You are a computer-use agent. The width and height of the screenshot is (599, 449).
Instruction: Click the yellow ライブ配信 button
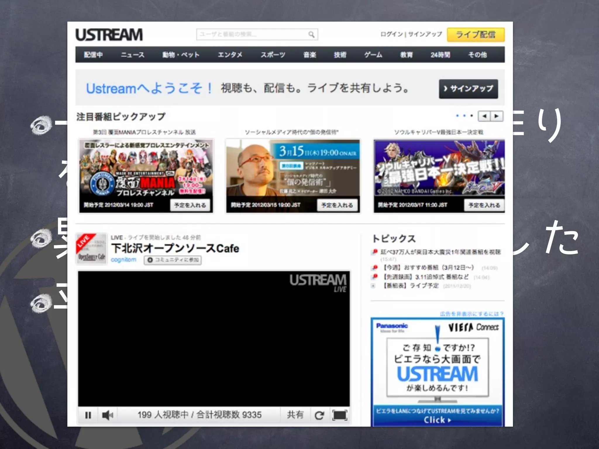pyautogui.click(x=476, y=35)
